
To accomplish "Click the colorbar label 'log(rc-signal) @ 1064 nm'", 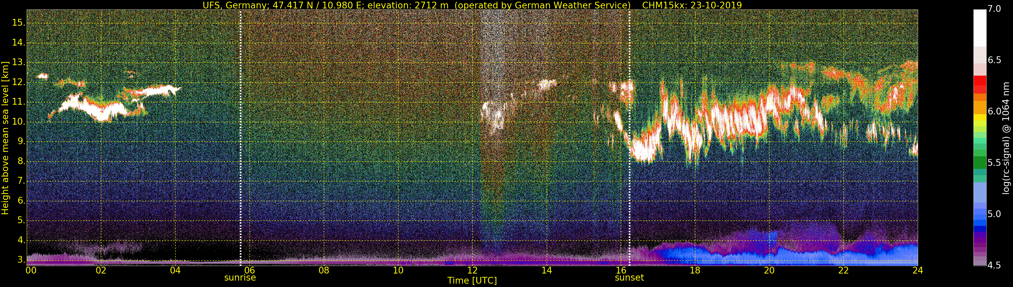I will click(x=1006, y=138).
